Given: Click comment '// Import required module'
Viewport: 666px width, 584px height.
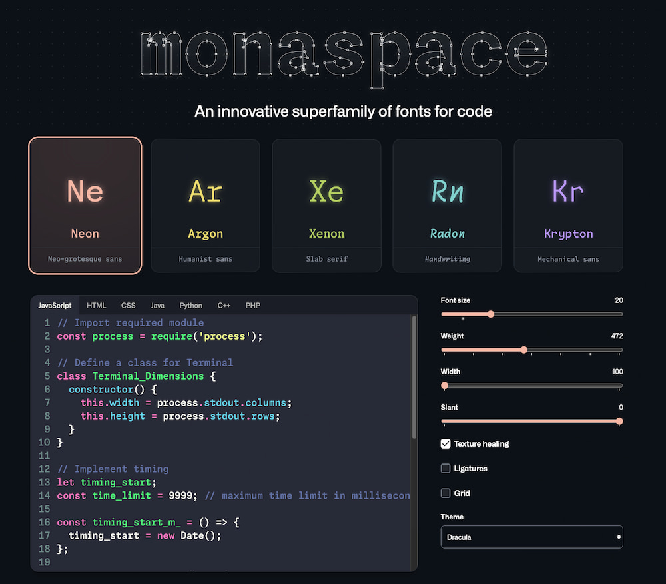Looking at the screenshot, I should click(x=131, y=323).
